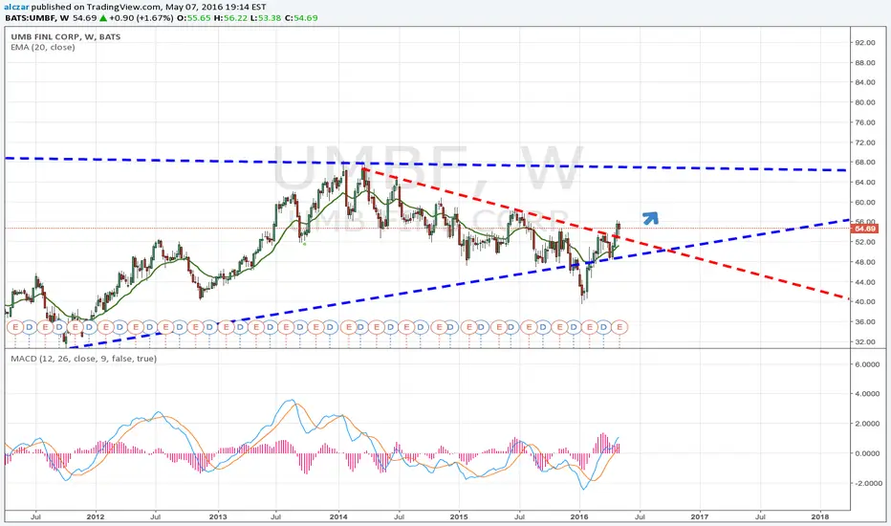
Task: Click the 80.00 price axis label
Action: [x=865, y=102]
